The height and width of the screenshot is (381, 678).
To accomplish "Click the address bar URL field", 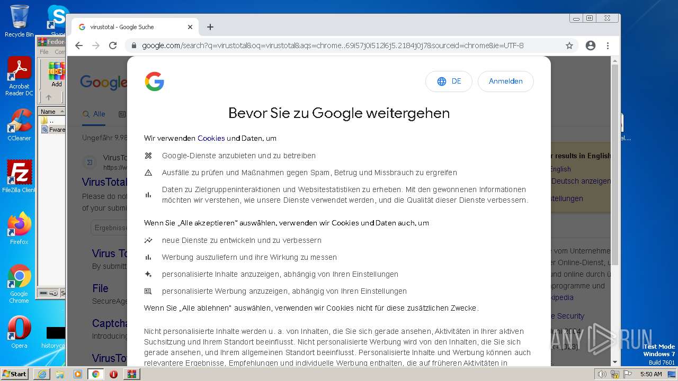I will (333, 46).
